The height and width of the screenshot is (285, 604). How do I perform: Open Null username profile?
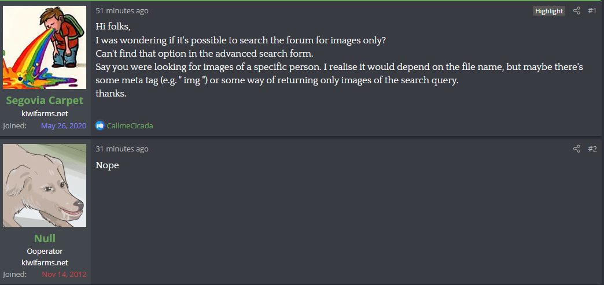coord(45,238)
